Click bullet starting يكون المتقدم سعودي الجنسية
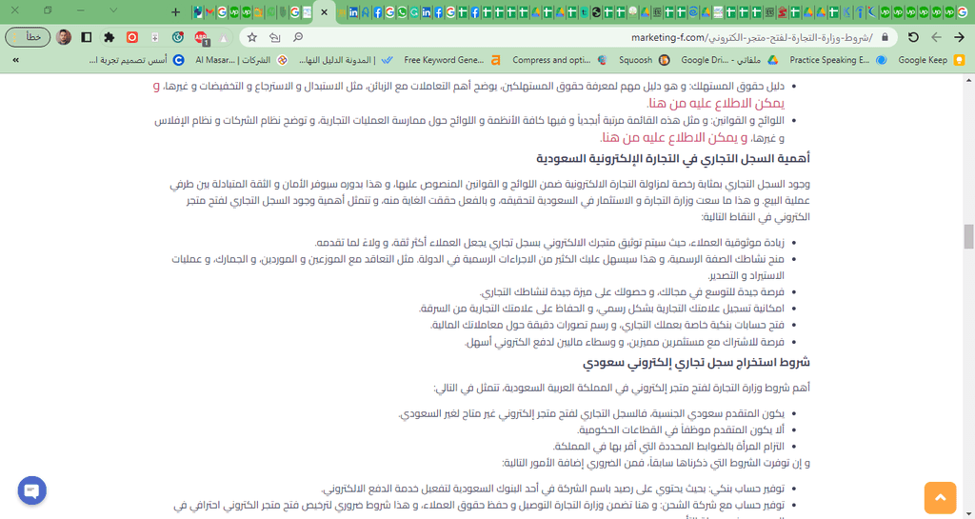This screenshot has width=975, height=519. (x=591, y=413)
